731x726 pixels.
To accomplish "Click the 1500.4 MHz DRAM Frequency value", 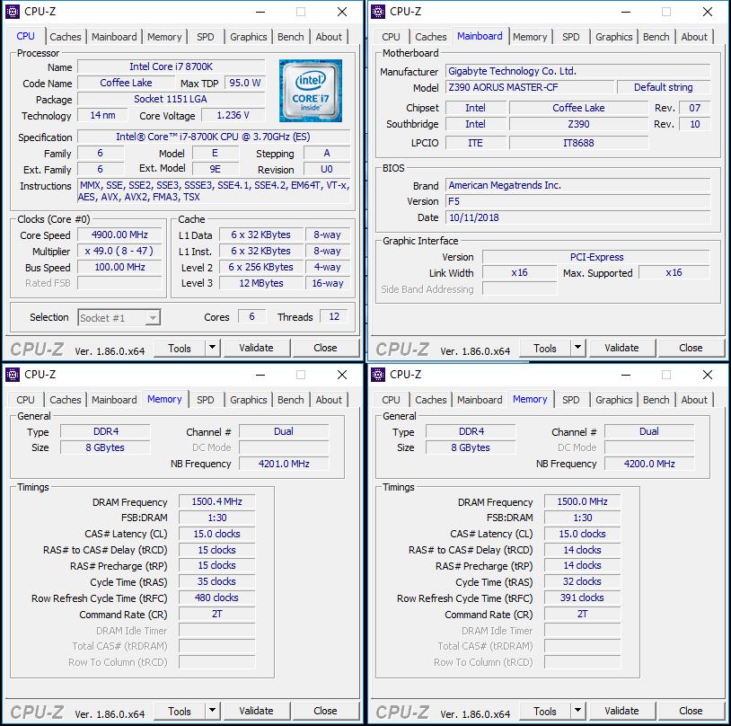I will point(216,501).
